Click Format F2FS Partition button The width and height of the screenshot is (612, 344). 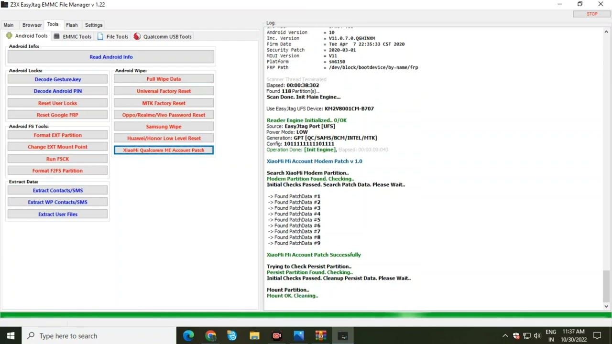click(x=57, y=171)
